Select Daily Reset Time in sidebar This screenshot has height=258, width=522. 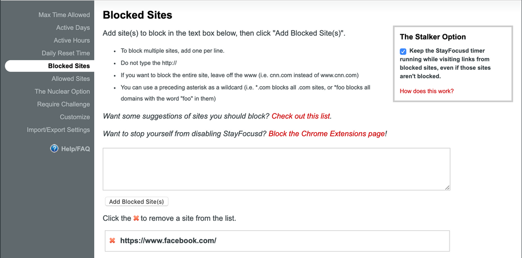[66, 53]
